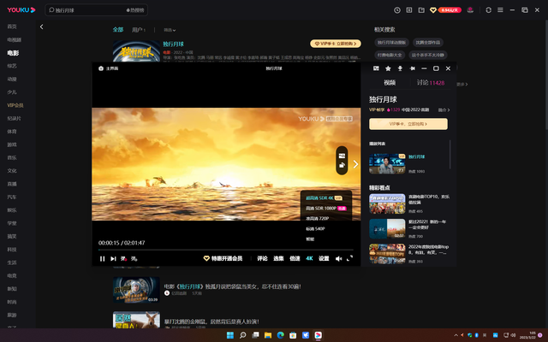The width and height of the screenshot is (548, 342).
Task: Open the user avatar menu
Action: tap(470, 10)
